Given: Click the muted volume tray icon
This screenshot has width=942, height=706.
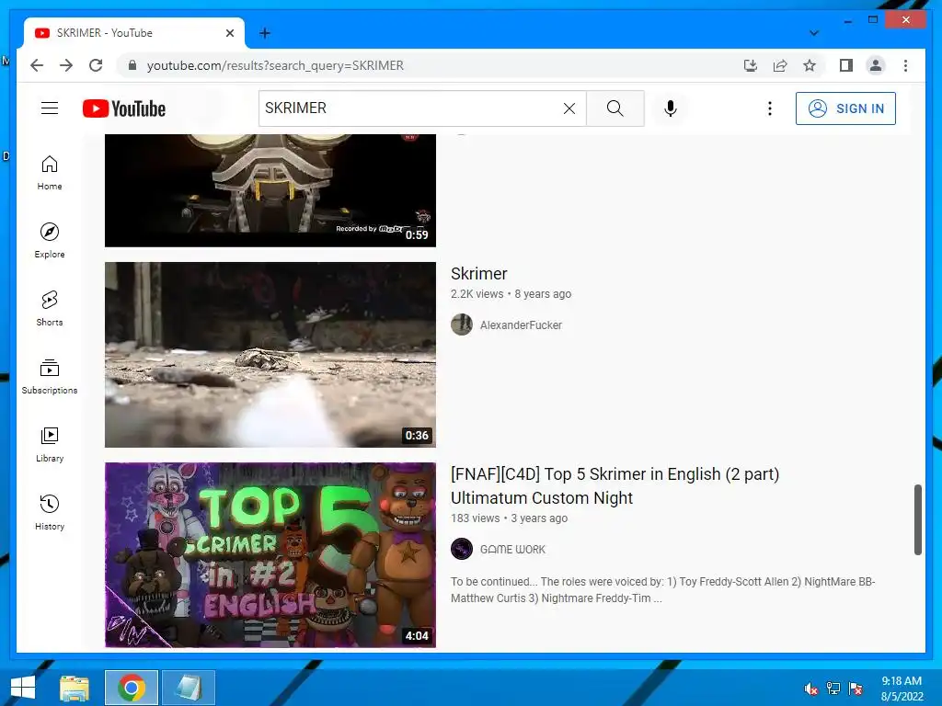Looking at the screenshot, I should point(811,689).
